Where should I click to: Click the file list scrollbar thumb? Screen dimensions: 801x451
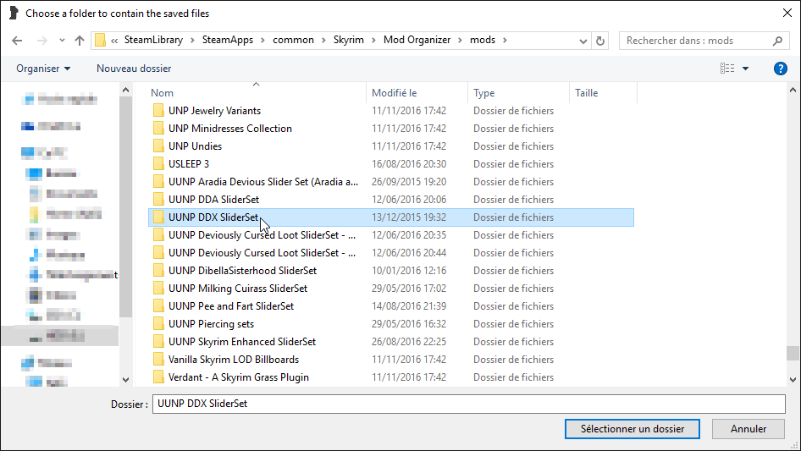pos(793,353)
